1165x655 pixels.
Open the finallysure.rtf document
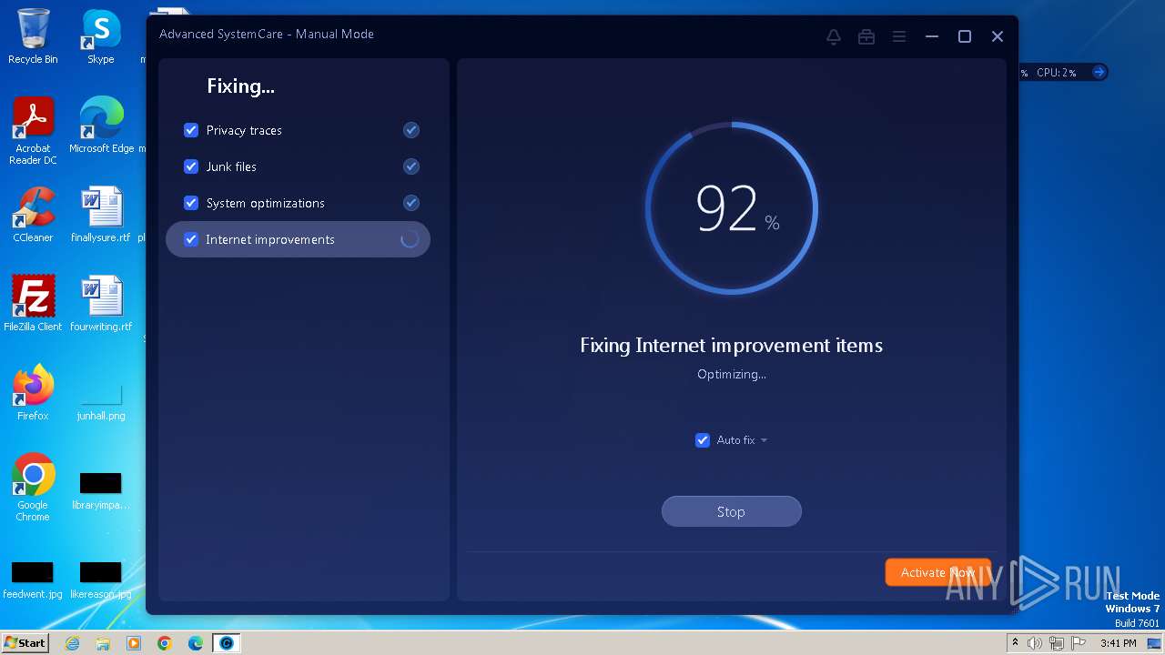[101, 215]
